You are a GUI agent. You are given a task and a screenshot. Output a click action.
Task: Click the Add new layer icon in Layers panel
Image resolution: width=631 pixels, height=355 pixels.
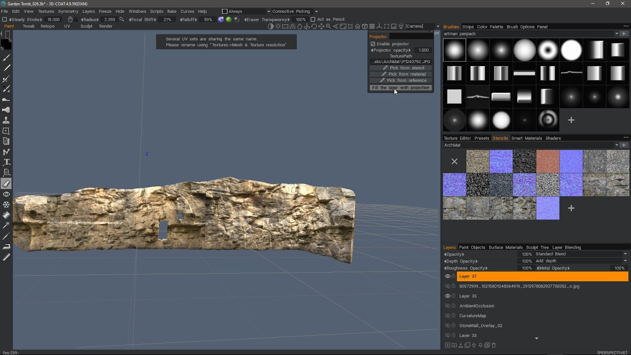click(448, 345)
